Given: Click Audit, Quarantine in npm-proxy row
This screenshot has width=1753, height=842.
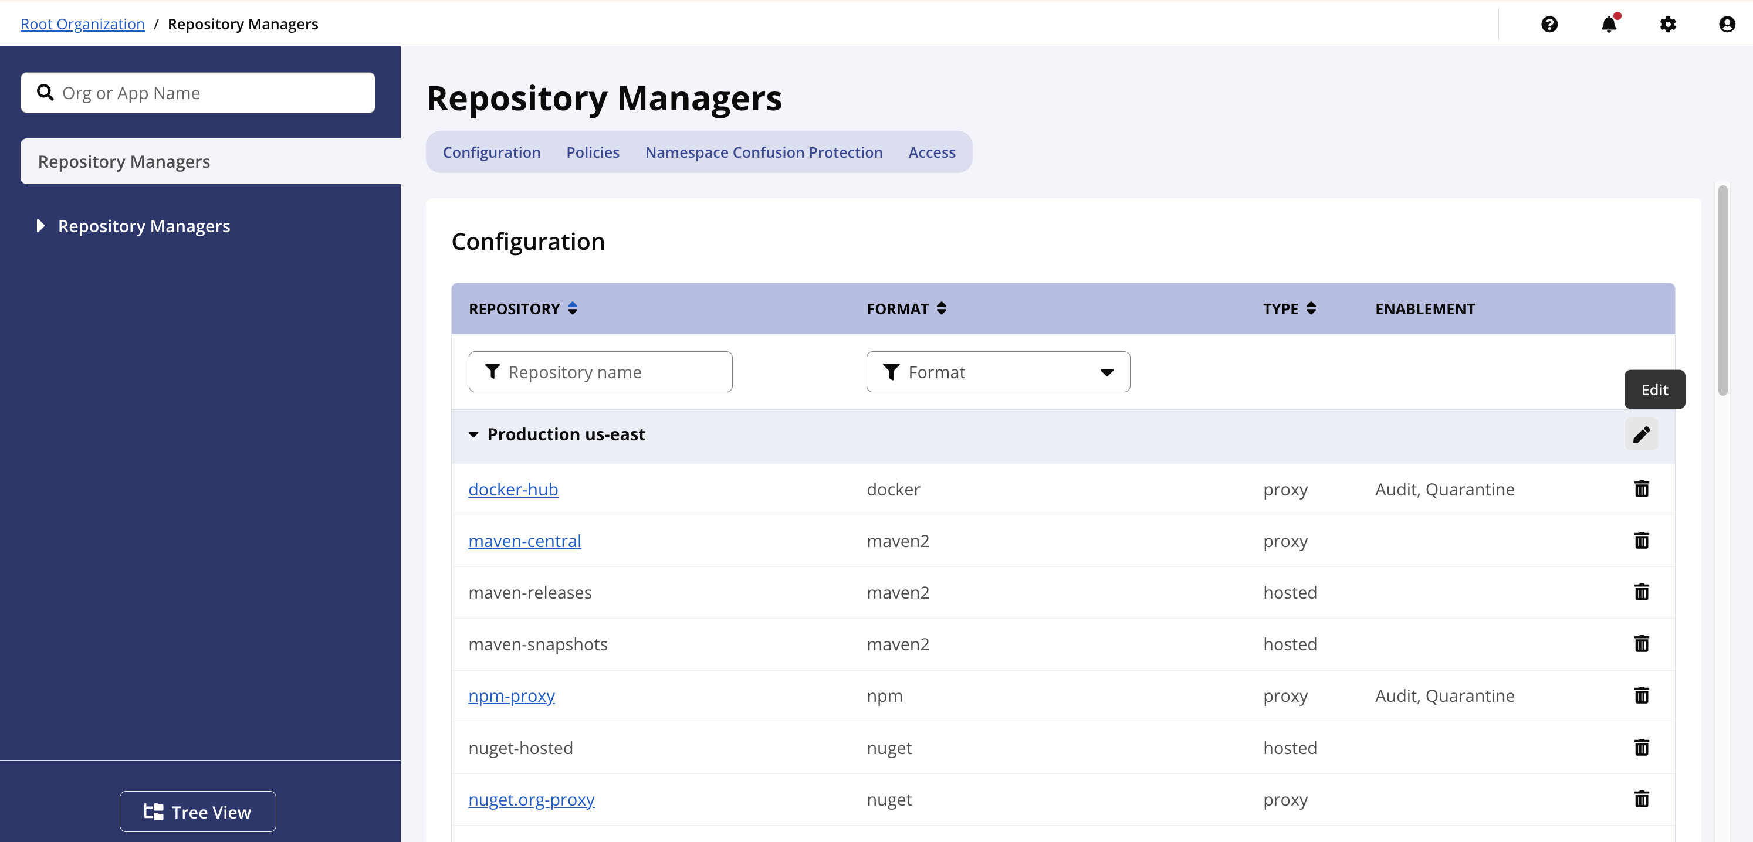Looking at the screenshot, I should [1445, 697].
